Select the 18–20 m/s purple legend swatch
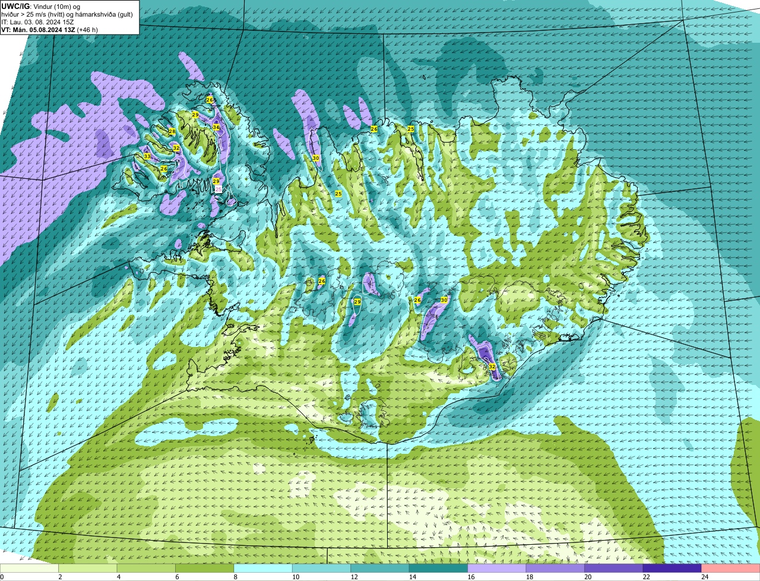This screenshot has width=760, height=581. (555, 568)
